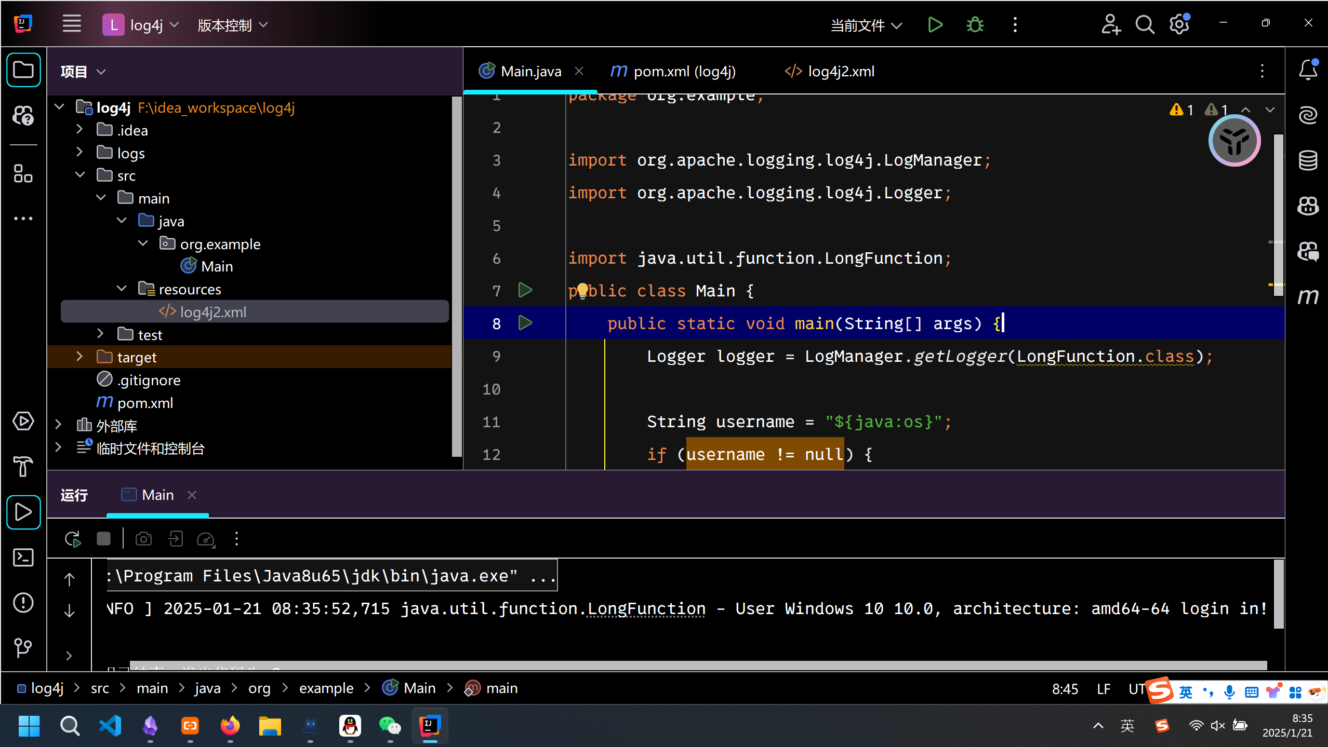Toggle the Project tool window folder button

coord(23,70)
